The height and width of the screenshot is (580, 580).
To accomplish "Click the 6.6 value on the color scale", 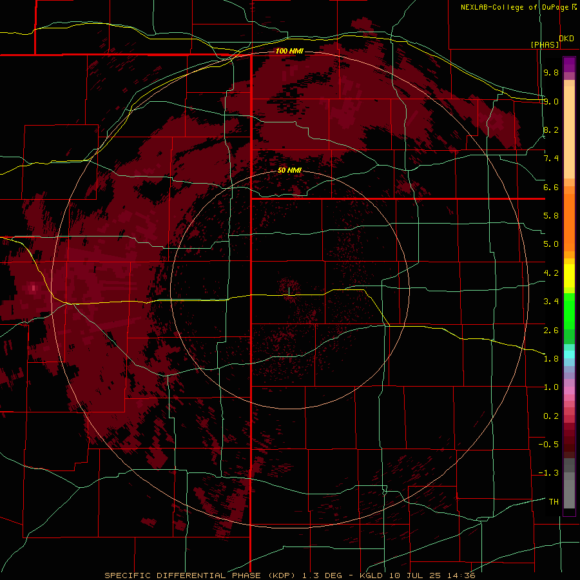I will tap(551, 187).
